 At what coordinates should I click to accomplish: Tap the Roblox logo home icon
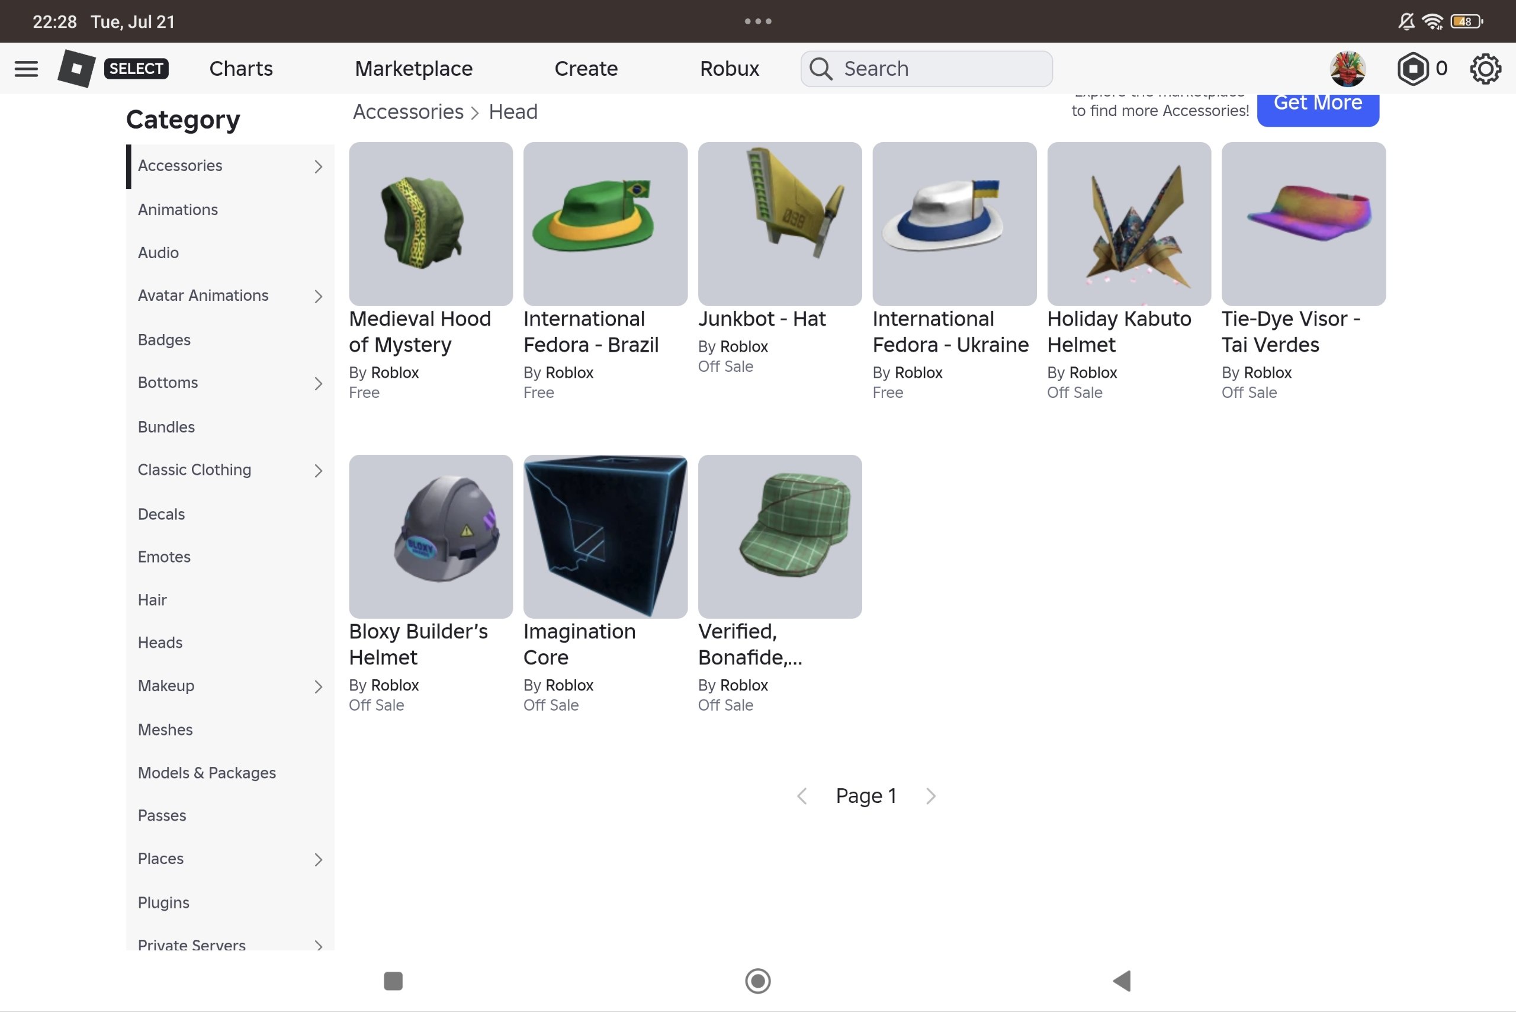(76, 69)
